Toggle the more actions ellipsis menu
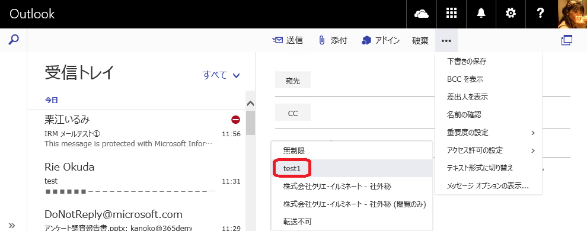The width and height of the screenshot is (587, 231). 446,41
